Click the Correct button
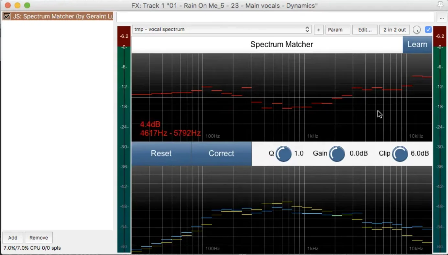Viewport: 448px width, 255px height. coord(221,154)
